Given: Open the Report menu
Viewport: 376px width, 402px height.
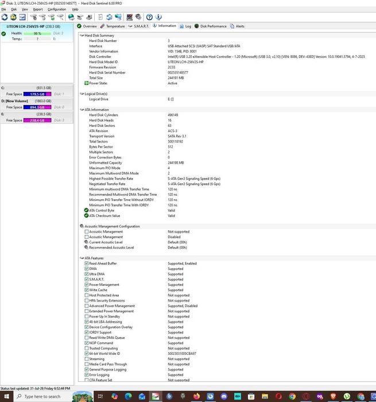Looking at the screenshot, I should point(38,9).
